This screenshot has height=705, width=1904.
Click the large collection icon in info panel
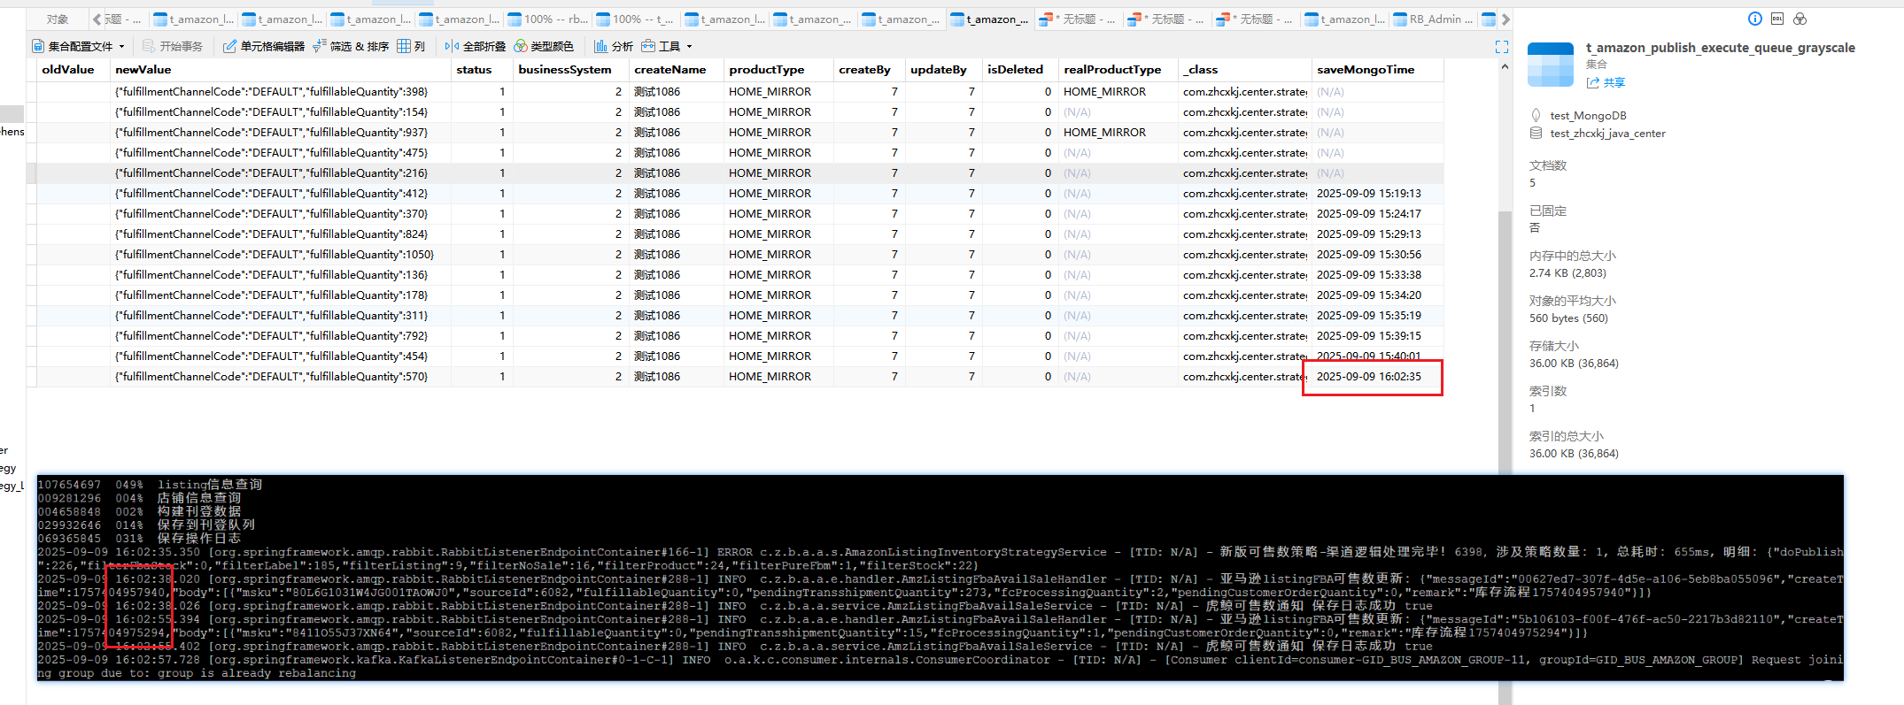[1551, 65]
